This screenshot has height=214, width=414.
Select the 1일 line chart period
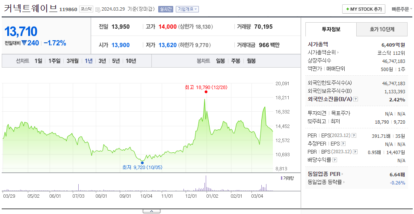point(38,61)
